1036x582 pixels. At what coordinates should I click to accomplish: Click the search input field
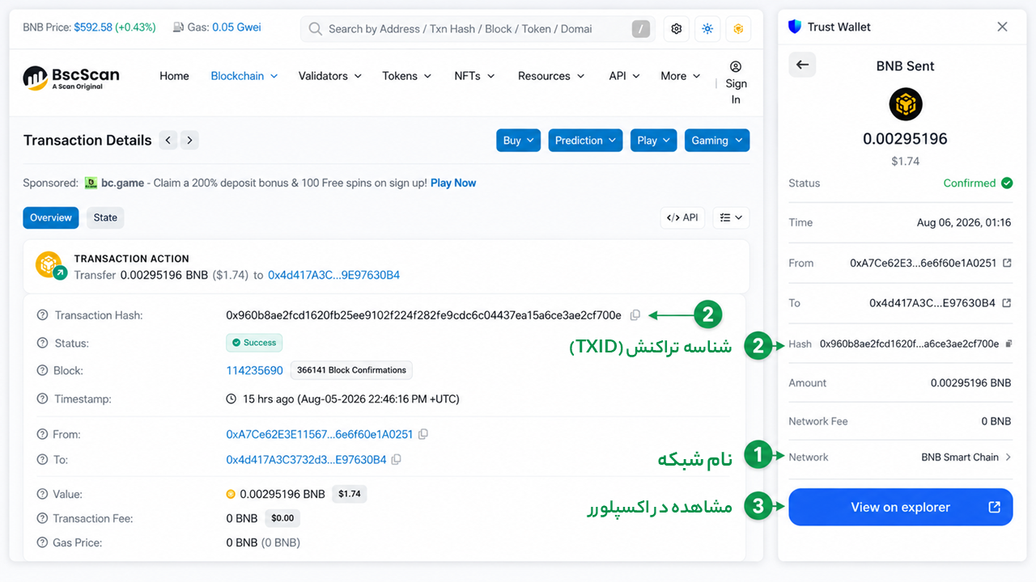pos(478,29)
